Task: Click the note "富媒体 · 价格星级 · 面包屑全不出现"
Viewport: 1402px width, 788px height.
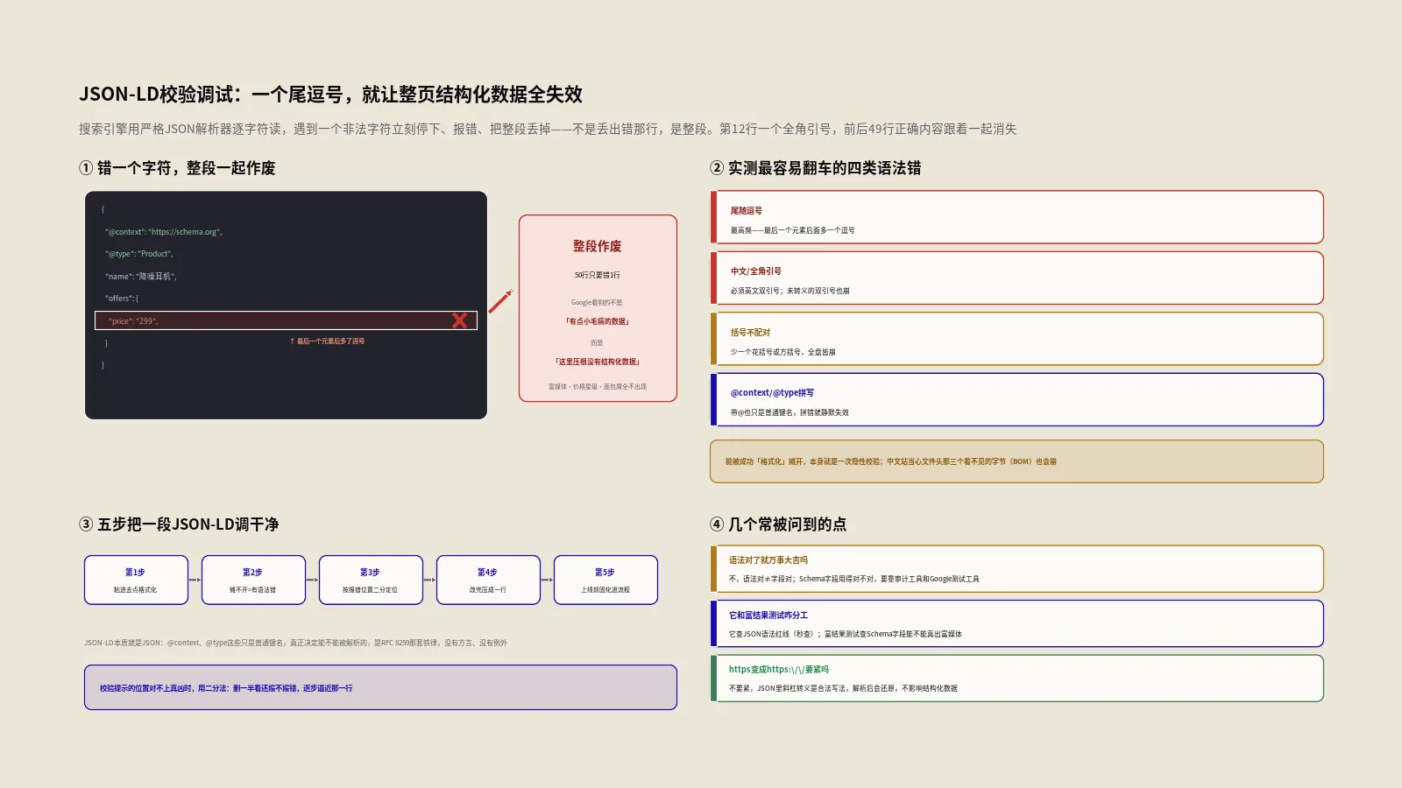Action: (598, 386)
